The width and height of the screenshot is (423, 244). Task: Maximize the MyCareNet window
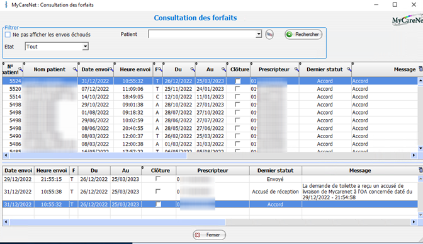(x=395, y=4)
